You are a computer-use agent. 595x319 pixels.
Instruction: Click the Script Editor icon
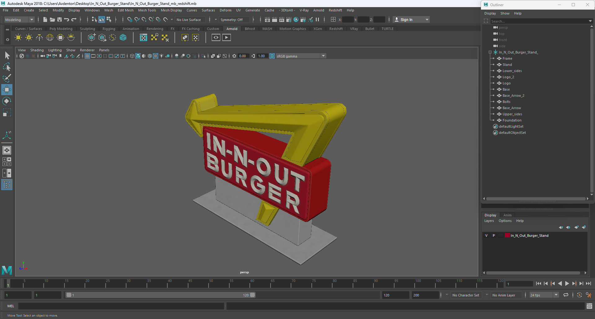click(x=589, y=306)
